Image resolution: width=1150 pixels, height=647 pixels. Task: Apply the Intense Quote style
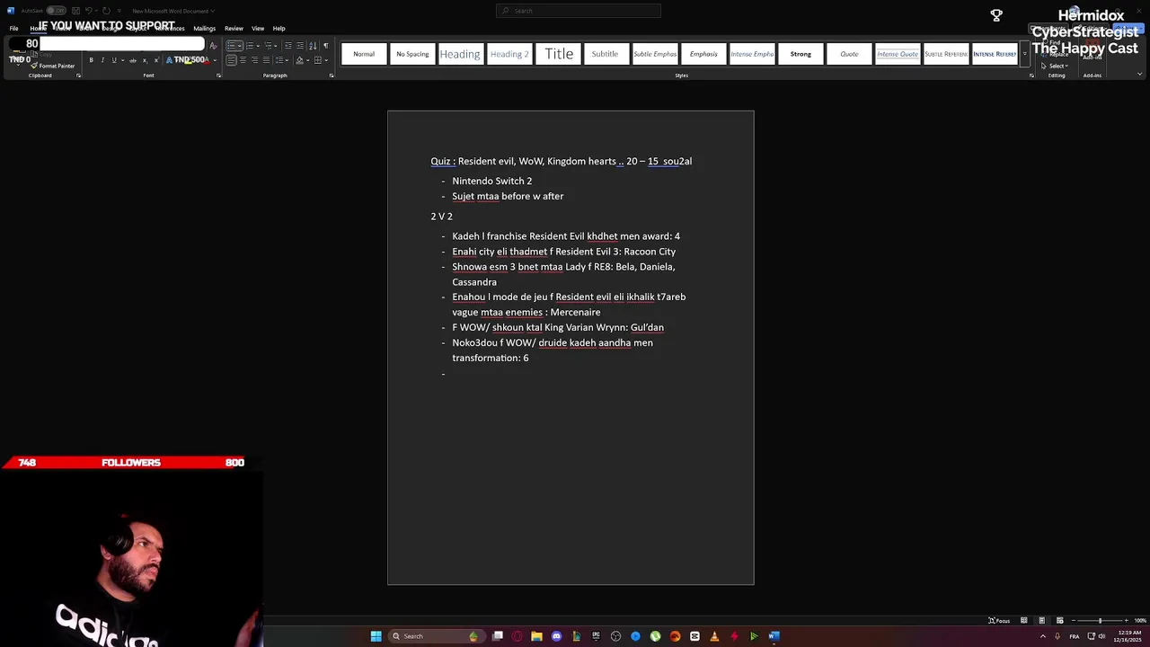tap(898, 54)
